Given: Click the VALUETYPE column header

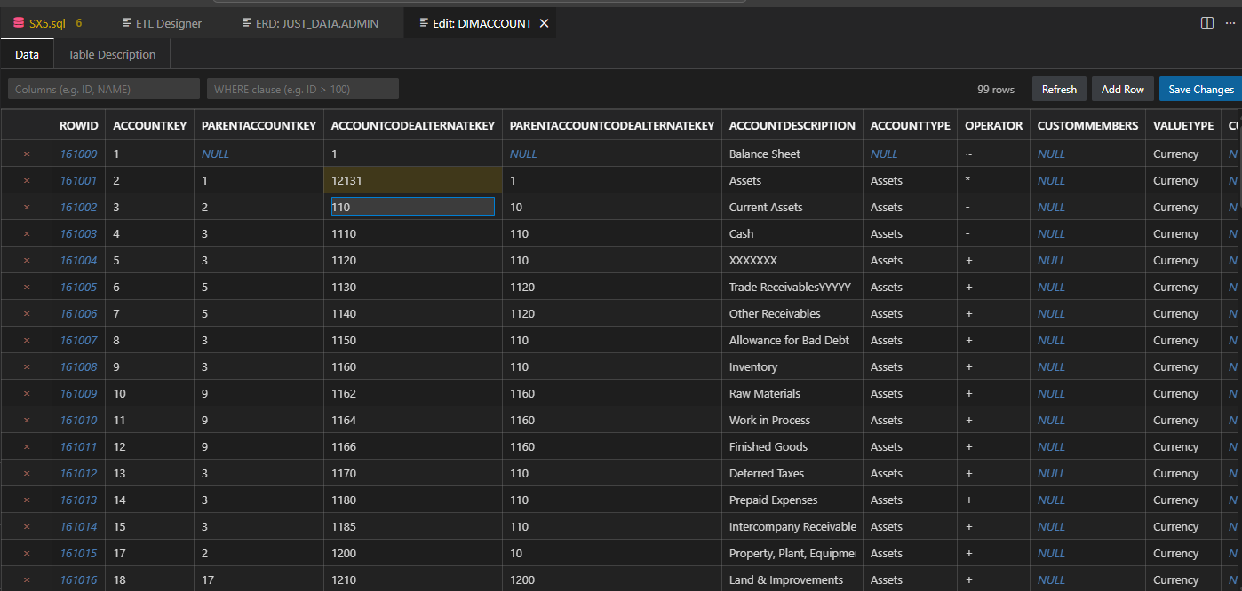Looking at the screenshot, I should point(1183,125).
